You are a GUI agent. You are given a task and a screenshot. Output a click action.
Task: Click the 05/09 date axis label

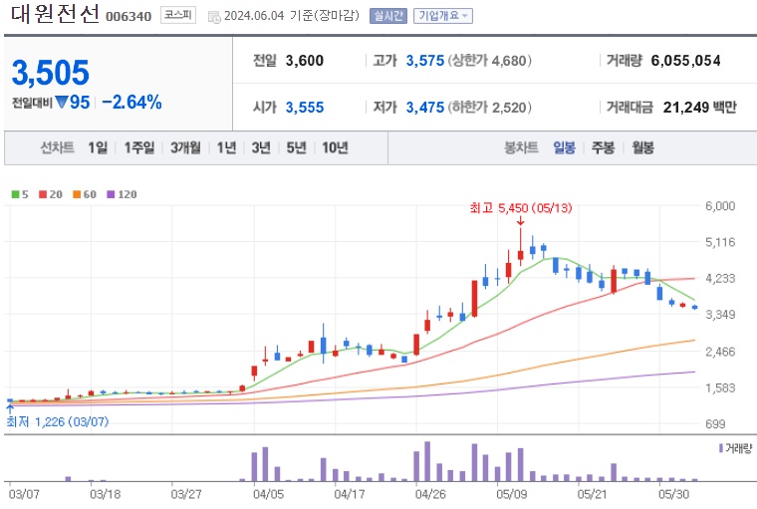pos(512,494)
